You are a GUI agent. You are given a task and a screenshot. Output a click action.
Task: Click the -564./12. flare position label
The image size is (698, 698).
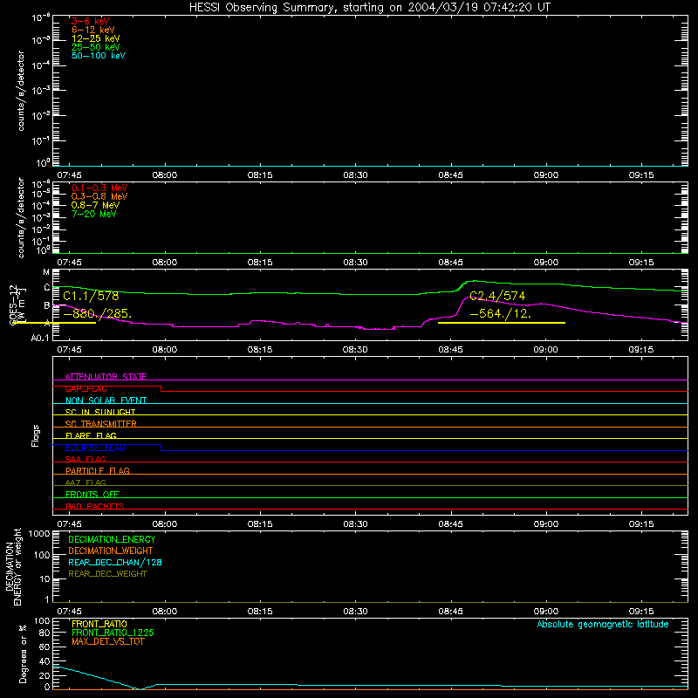click(x=500, y=314)
